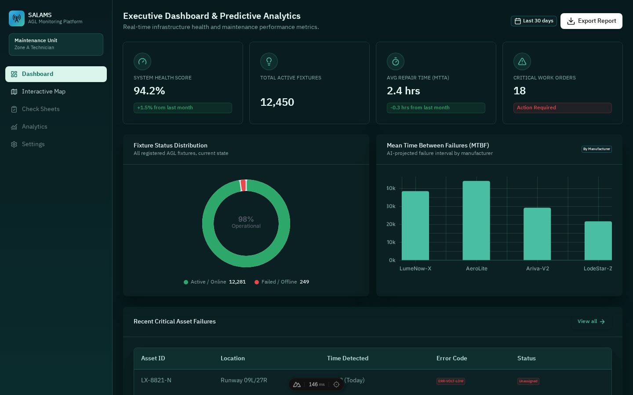Open the Dashboard menu item

click(x=56, y=74)
